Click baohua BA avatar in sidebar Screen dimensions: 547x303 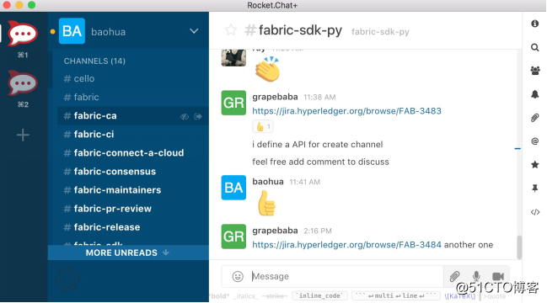72,31
